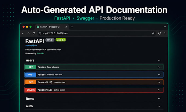Click the red DELETE method badge

(x=31, y=90)
